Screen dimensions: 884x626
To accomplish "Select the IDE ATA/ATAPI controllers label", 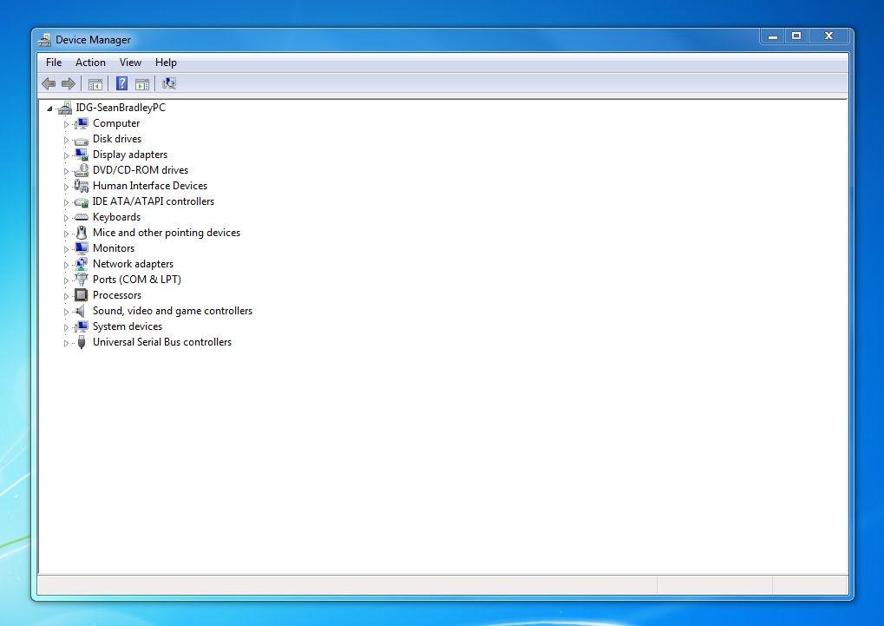I will (154, 201).
